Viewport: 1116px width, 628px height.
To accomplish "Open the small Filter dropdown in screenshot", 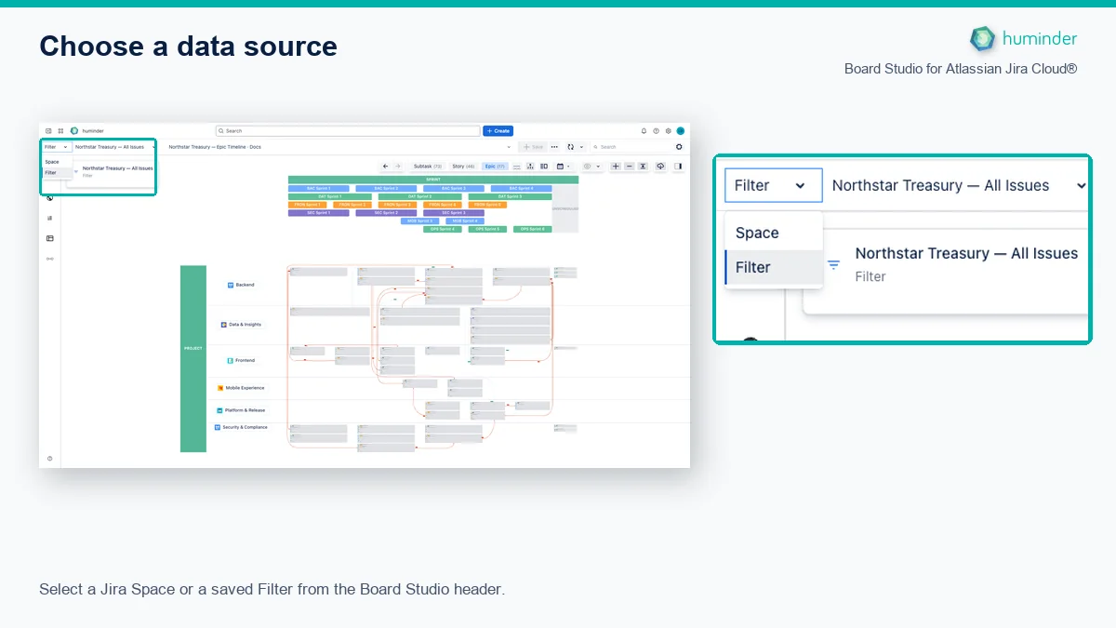I will coord(56,147).
